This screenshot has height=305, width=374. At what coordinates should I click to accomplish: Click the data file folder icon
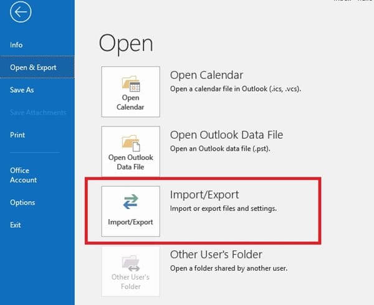click(131, 143)
